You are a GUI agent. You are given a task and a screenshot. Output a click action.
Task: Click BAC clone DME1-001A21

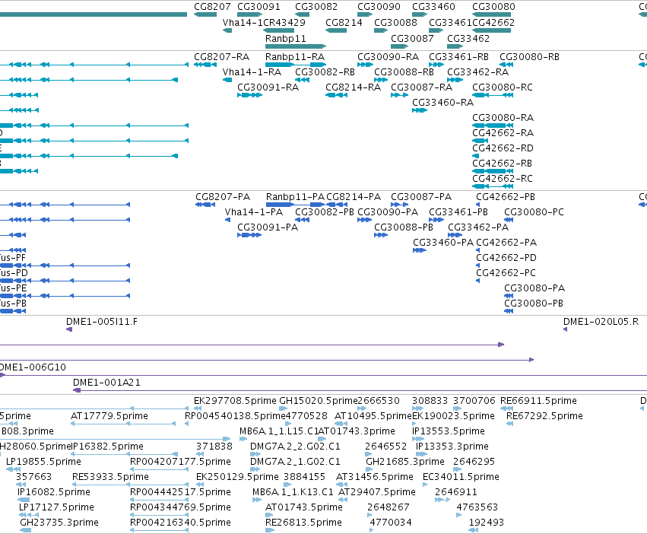point(360,390)
